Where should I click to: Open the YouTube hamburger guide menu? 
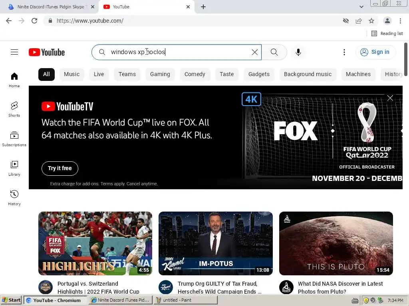pos(14,52)
